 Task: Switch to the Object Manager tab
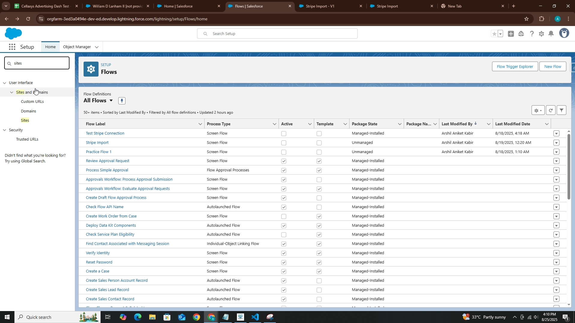[77, 47]
